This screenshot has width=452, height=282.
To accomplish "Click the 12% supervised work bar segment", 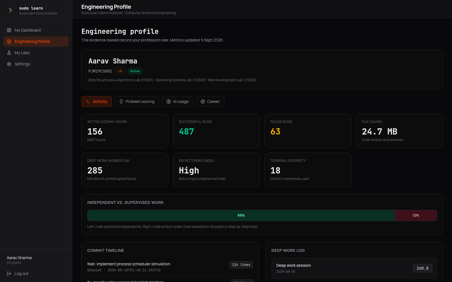I will point(416,215).
